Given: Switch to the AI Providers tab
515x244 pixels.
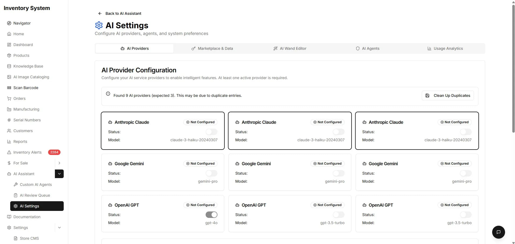Looking at the screenshot, I should pyautogui.click(x=134, y=48).
